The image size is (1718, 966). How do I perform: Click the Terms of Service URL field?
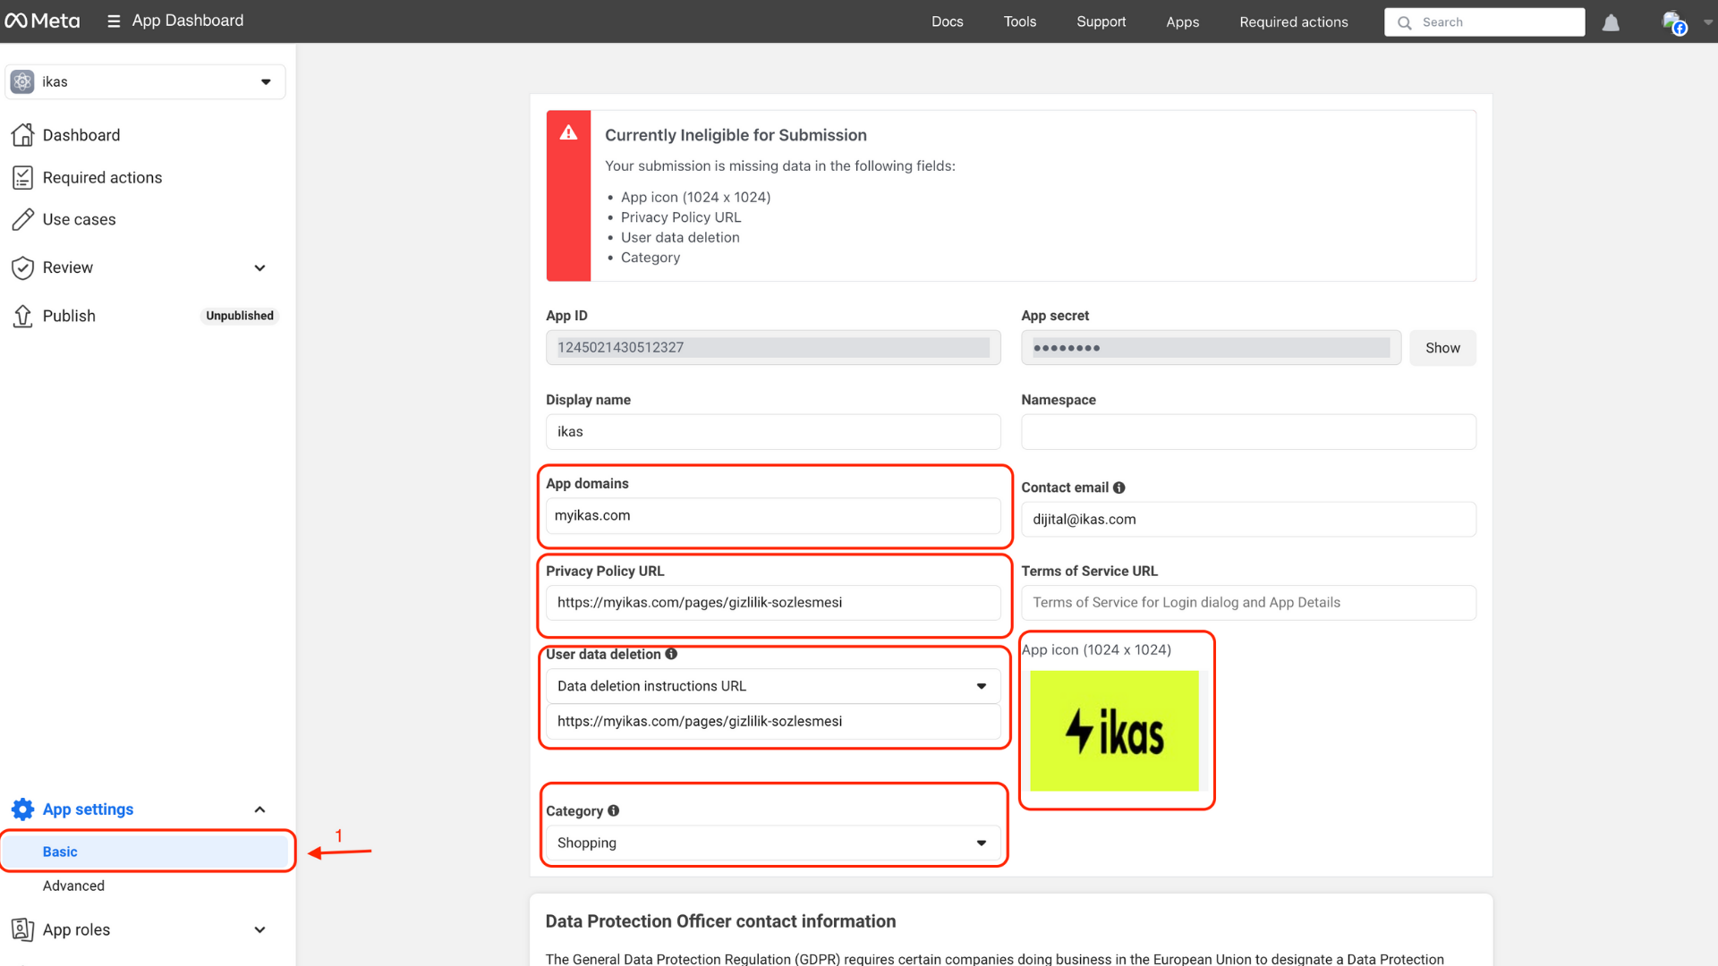coord(1248,602)
